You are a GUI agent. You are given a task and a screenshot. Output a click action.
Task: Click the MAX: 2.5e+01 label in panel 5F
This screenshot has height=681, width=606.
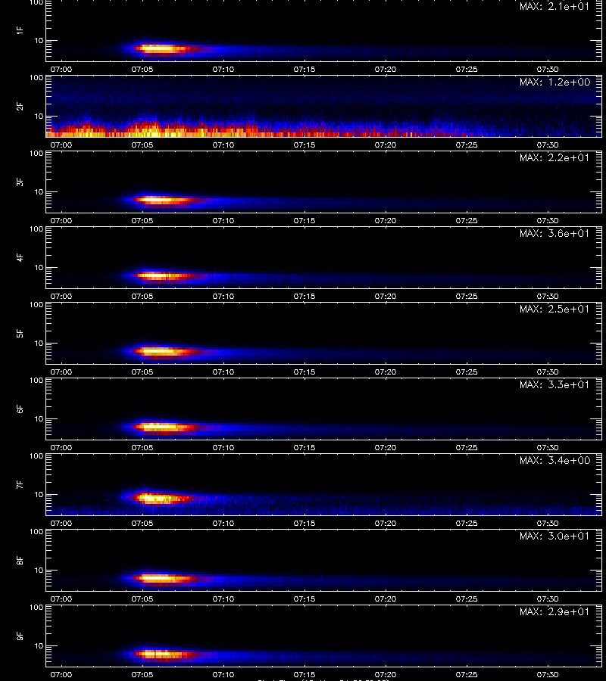point(554,309)
